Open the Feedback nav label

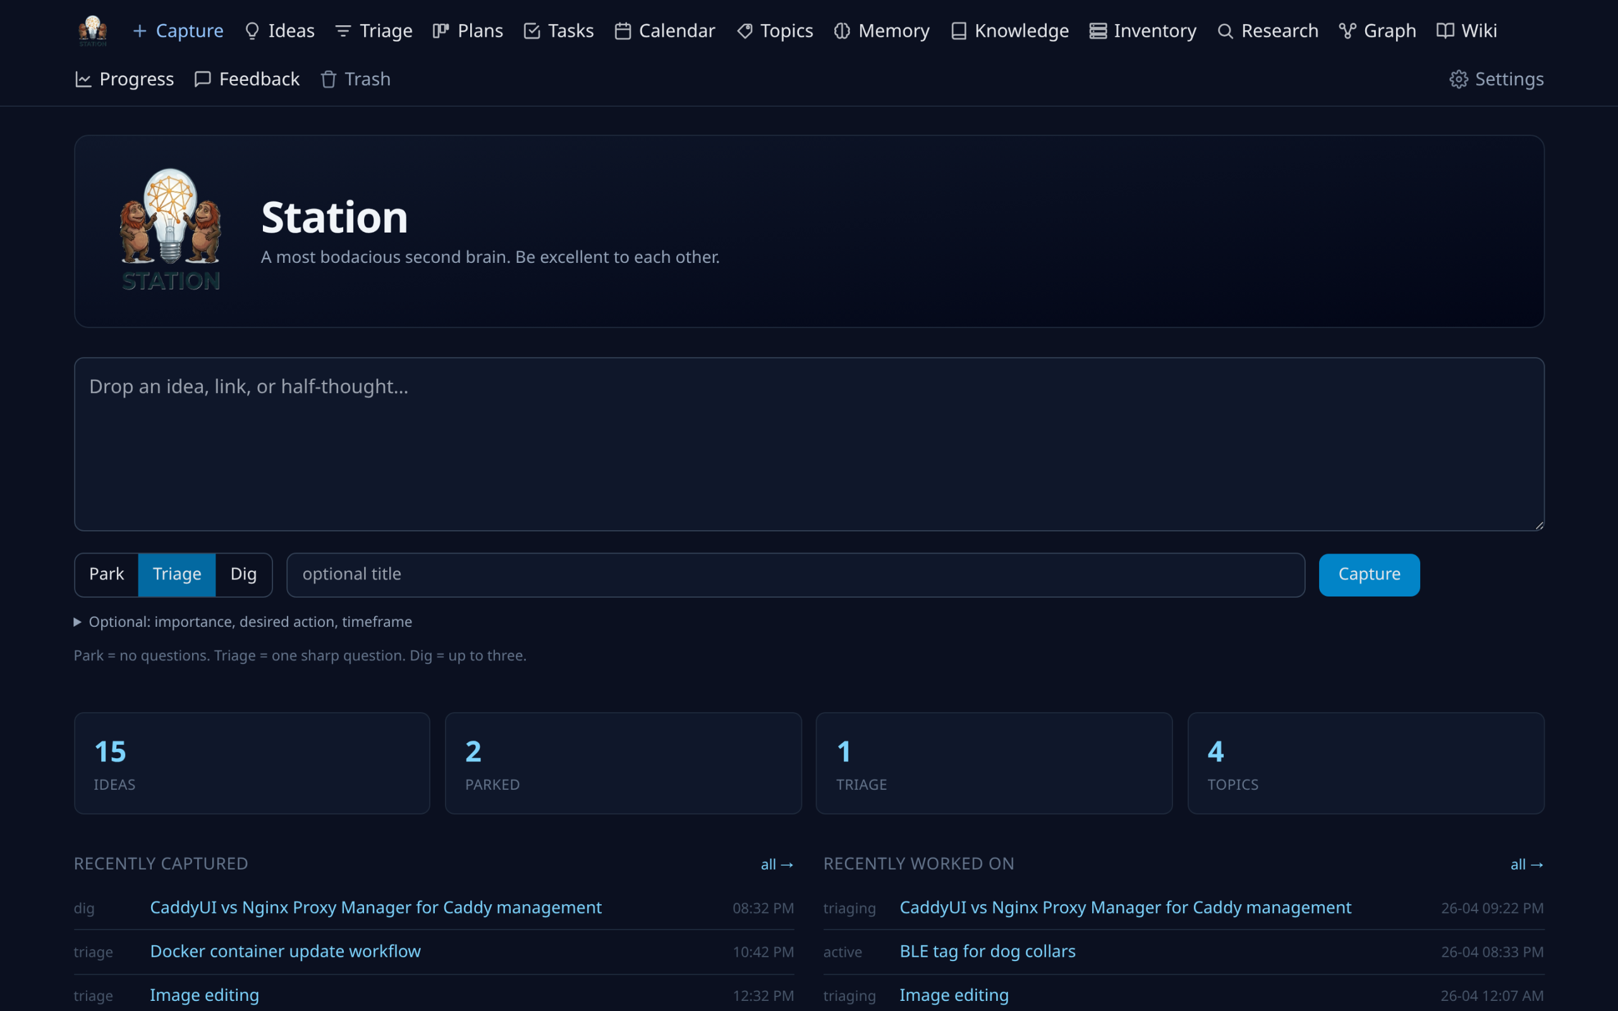tap(259, 80)
